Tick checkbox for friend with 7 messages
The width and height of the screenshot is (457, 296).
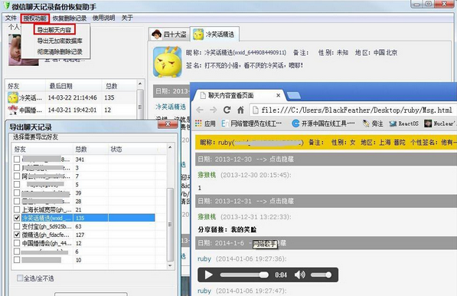(x=17, y=176)
